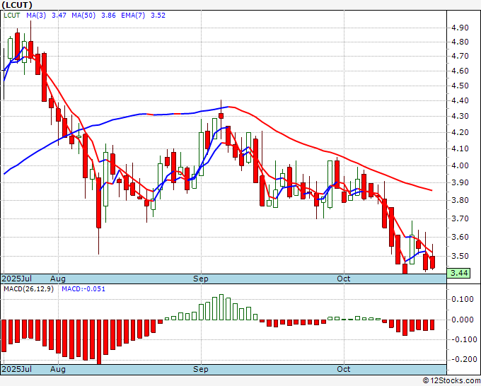Screen dimensions: 481x386
Task: Click the 4.40 price axis label
Action: click(x=460, y=100)
